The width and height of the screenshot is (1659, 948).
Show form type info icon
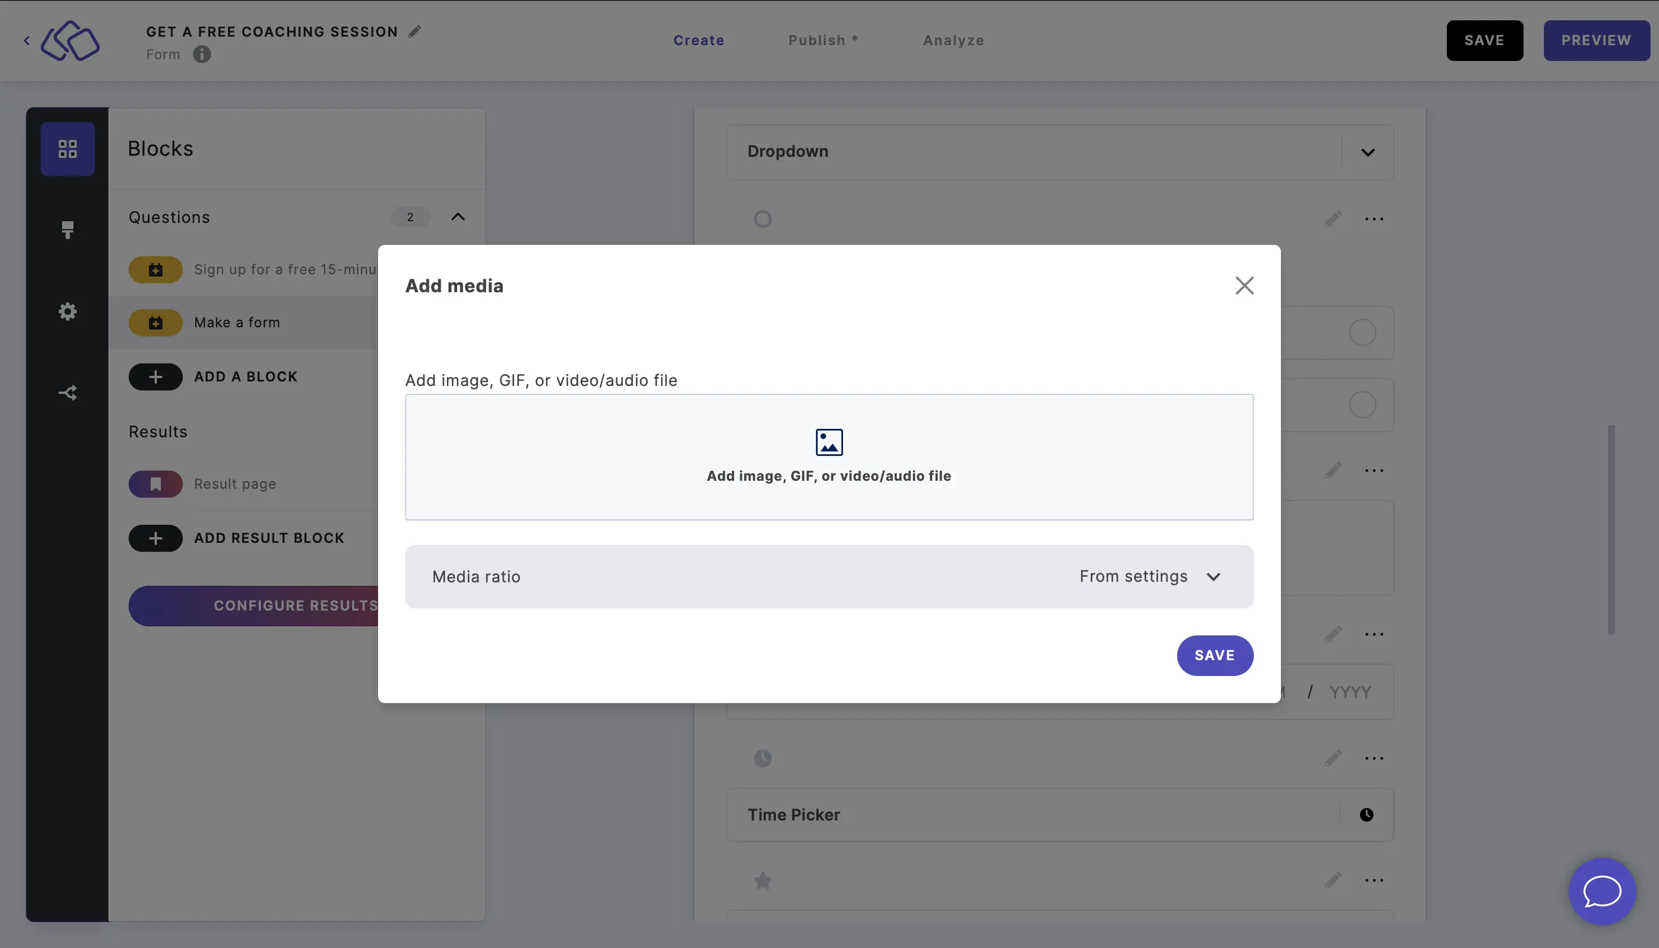click(x=202, y=54)
